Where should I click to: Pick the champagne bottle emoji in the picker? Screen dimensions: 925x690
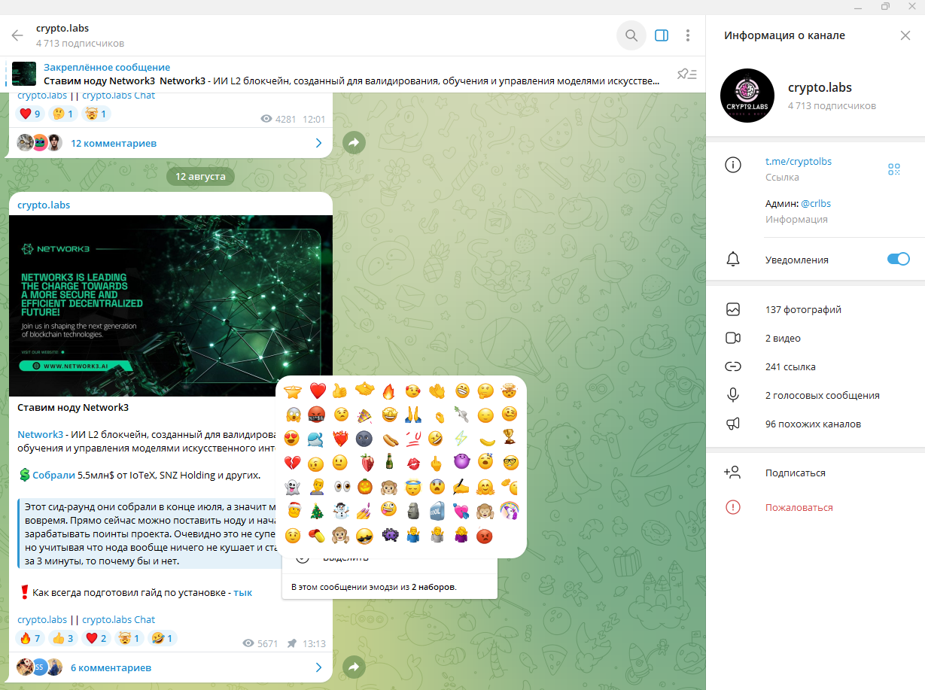tap(388, 463)
